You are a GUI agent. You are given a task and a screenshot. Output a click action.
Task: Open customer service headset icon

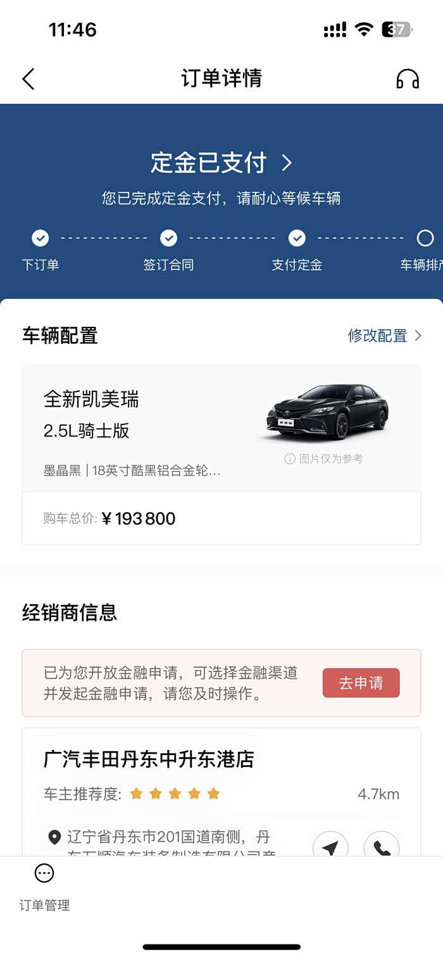pos(408,79)
